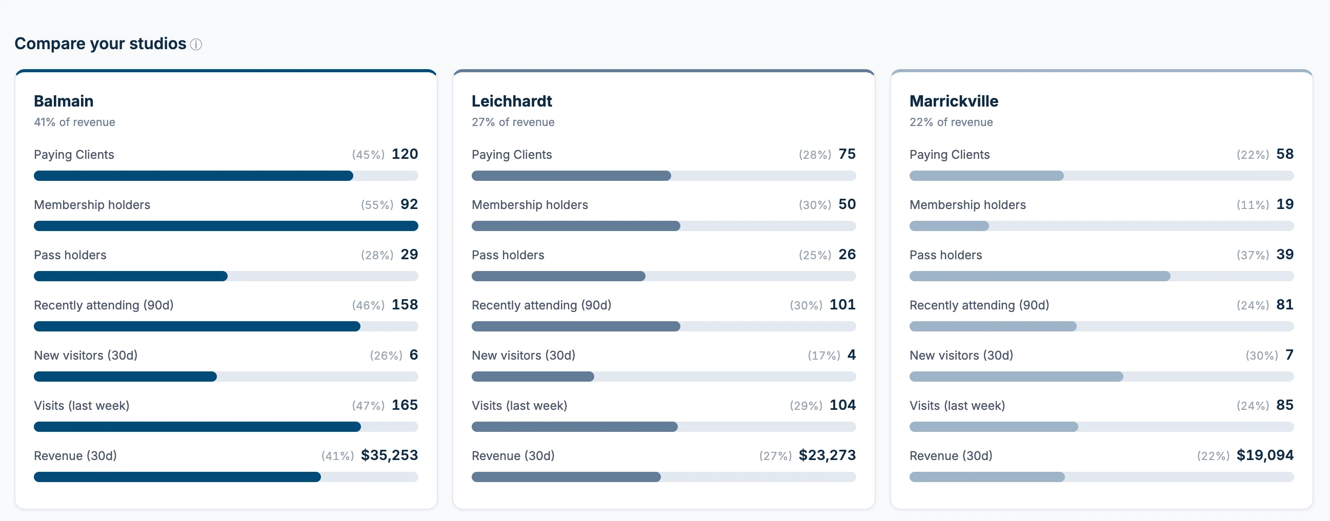Image resolution: width=1330 pixels, height=521 pixels.
Task: Click New visitors (30d) label in Balmain card
Action: (x=86, y=356)
